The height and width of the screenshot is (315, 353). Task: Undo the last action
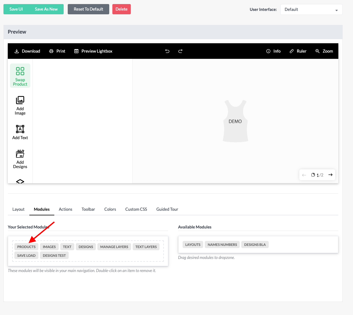pyautogui.click(x=167, y=51)
